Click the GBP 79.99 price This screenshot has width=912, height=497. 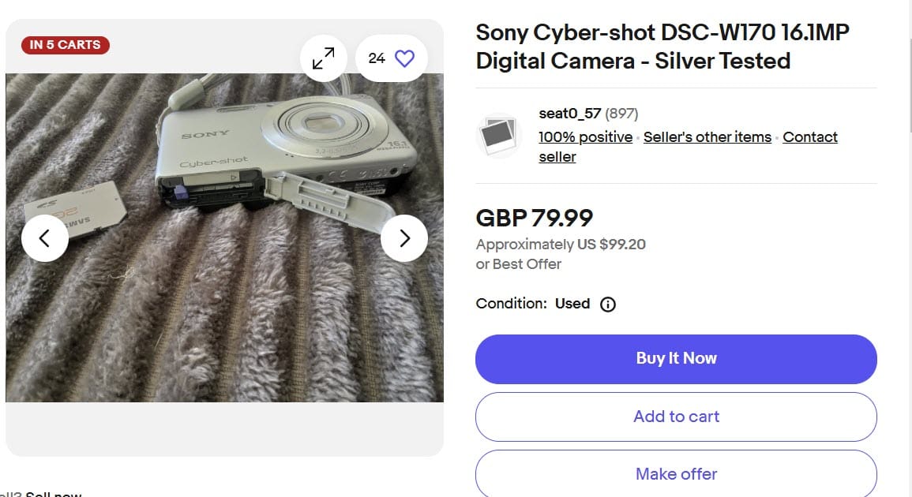point(535,218)
